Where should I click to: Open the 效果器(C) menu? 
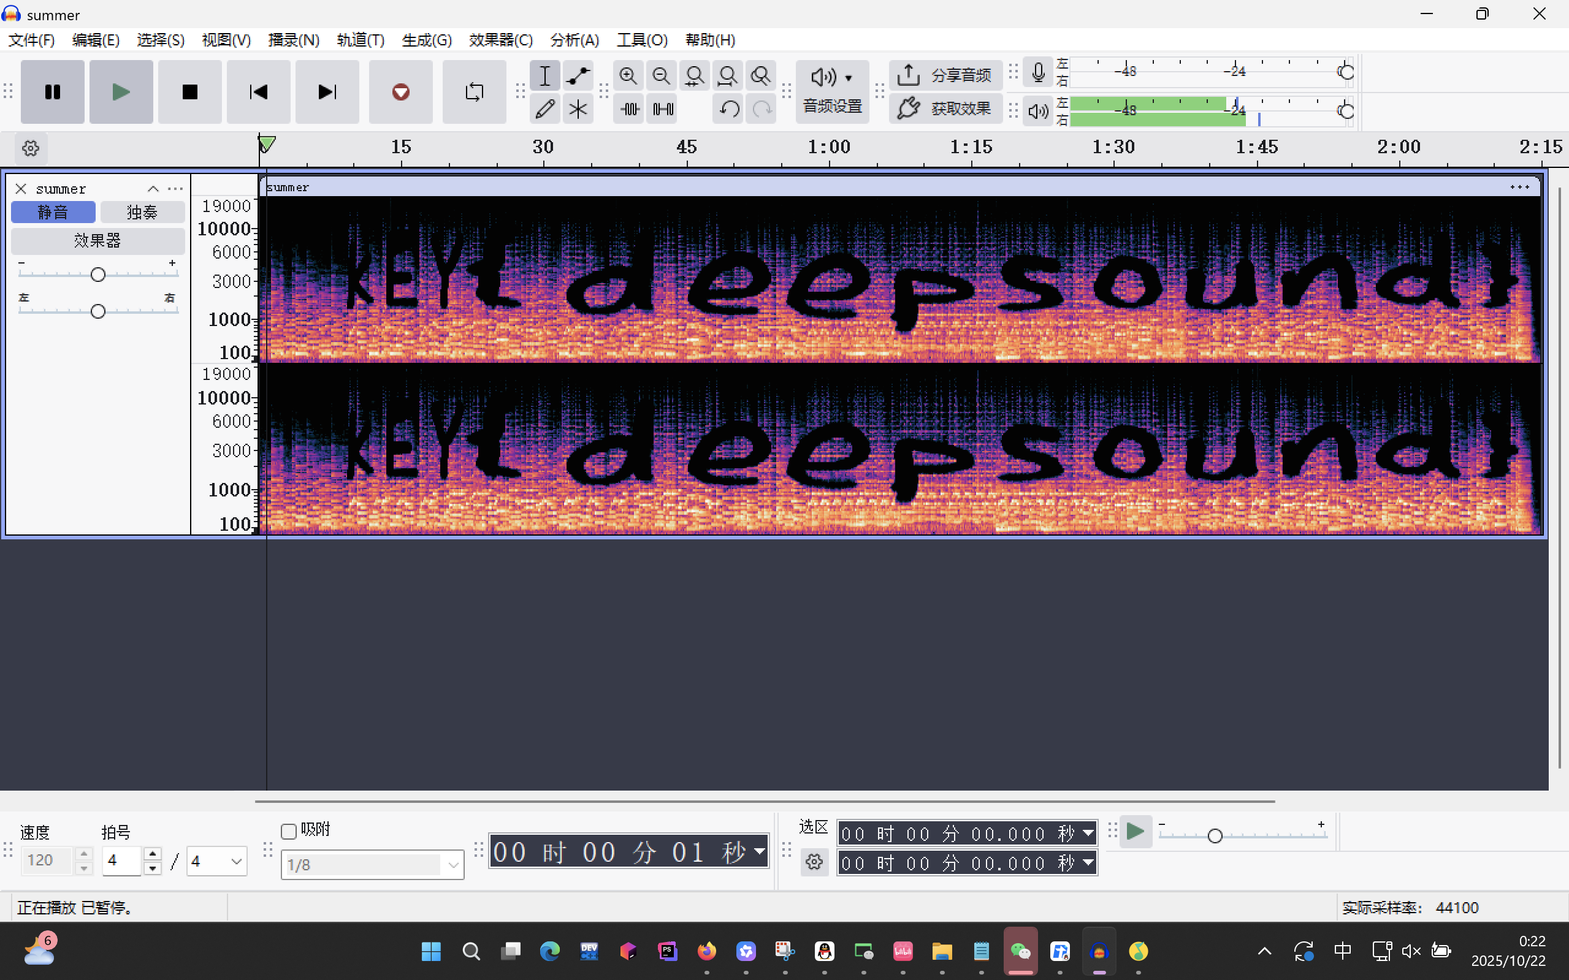(x=501, y=40)
